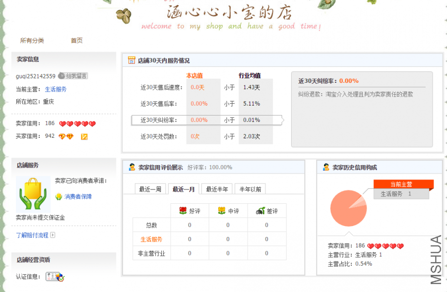Click the 非主营行业 row label

151,253
